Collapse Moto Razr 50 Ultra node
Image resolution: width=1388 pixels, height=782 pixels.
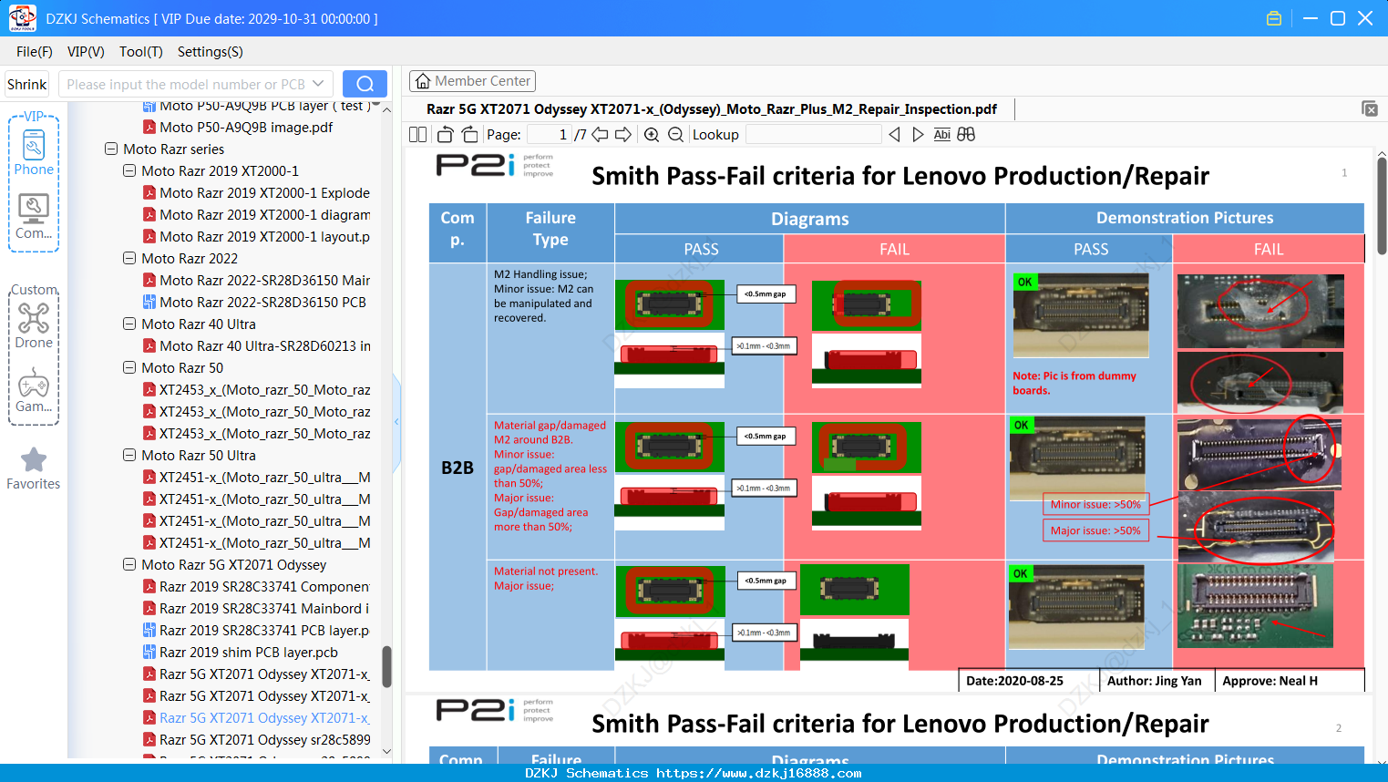pyautogui.click(x=129, y=455)
